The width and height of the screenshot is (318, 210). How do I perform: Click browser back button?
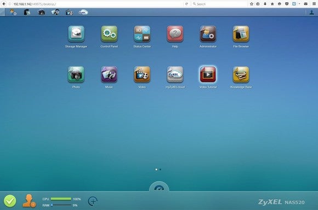tap(4, 4)
